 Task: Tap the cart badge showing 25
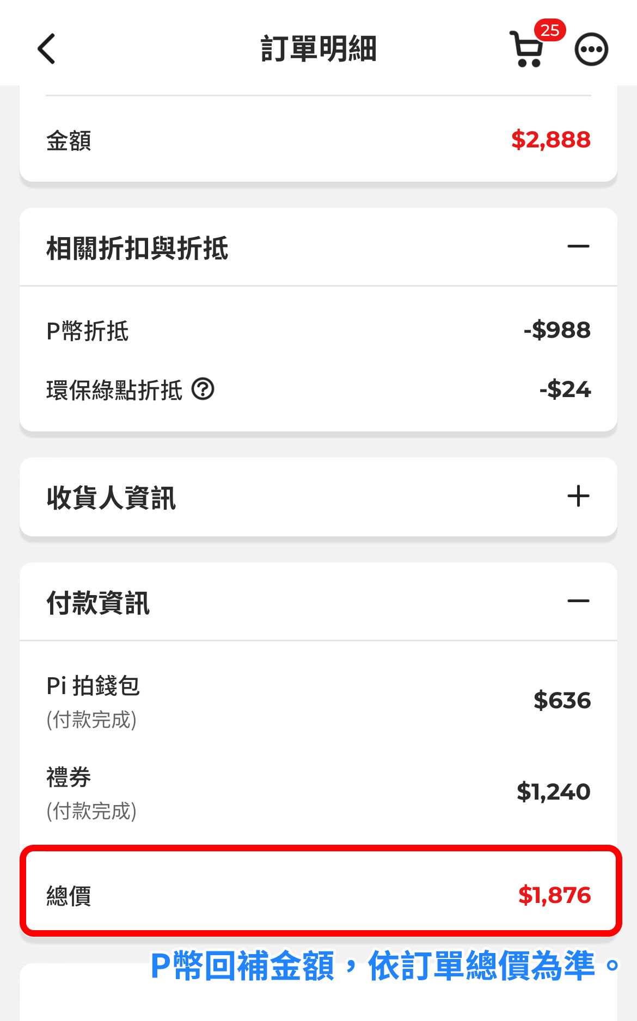pos(549,30)
